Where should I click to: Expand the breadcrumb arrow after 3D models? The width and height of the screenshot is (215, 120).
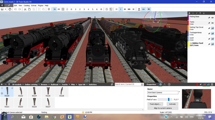[23, 85]
